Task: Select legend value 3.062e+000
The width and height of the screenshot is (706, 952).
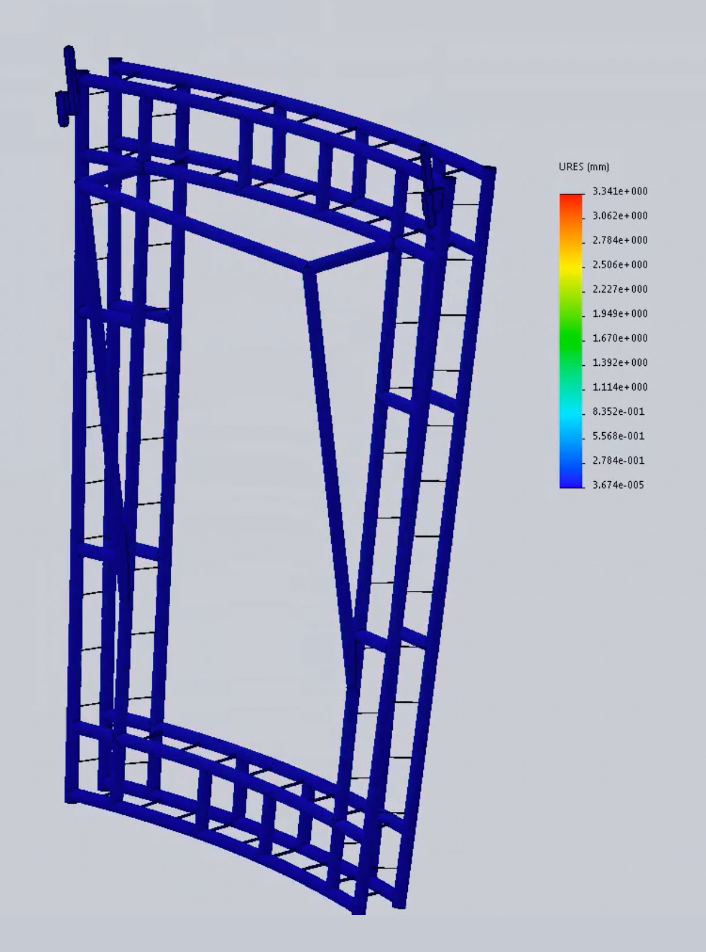Action: coord(620,216)
